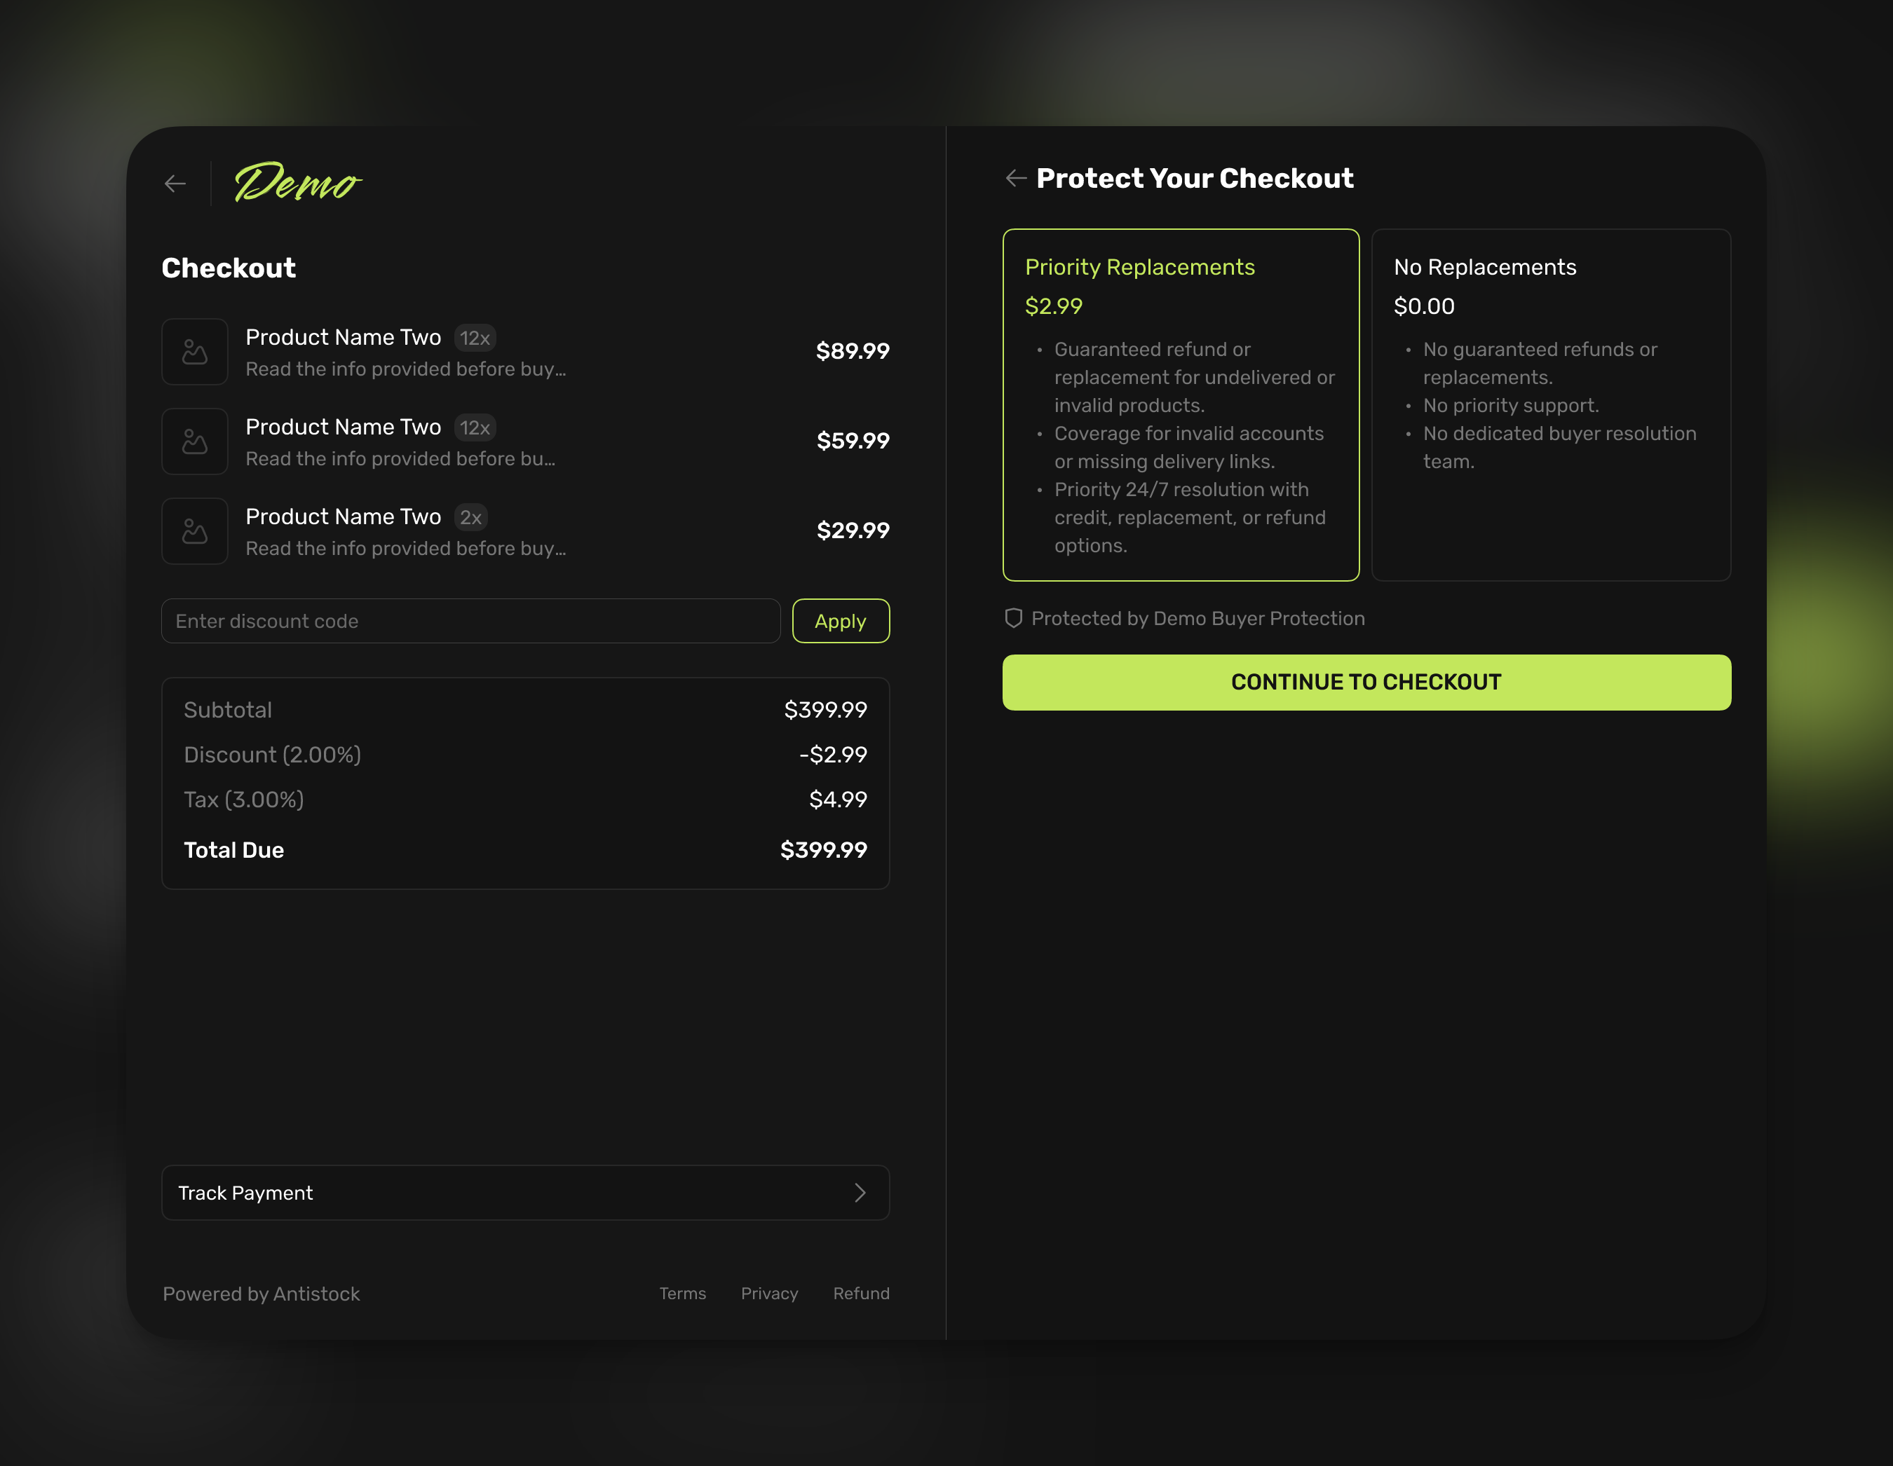This screenshot has height=1466, width=1893.
Task: Expand the 2x Product Name Two entry
Action: point(406,530)
